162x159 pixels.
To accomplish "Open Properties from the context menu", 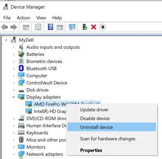I will tap(112, 150).
